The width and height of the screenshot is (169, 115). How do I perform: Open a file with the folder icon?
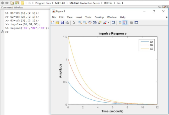[57, 23]
